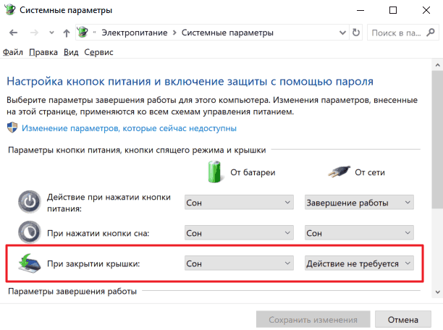
Task: Click Изменение параметров, которые сейчас недоступны link
Action: (129, 128)
